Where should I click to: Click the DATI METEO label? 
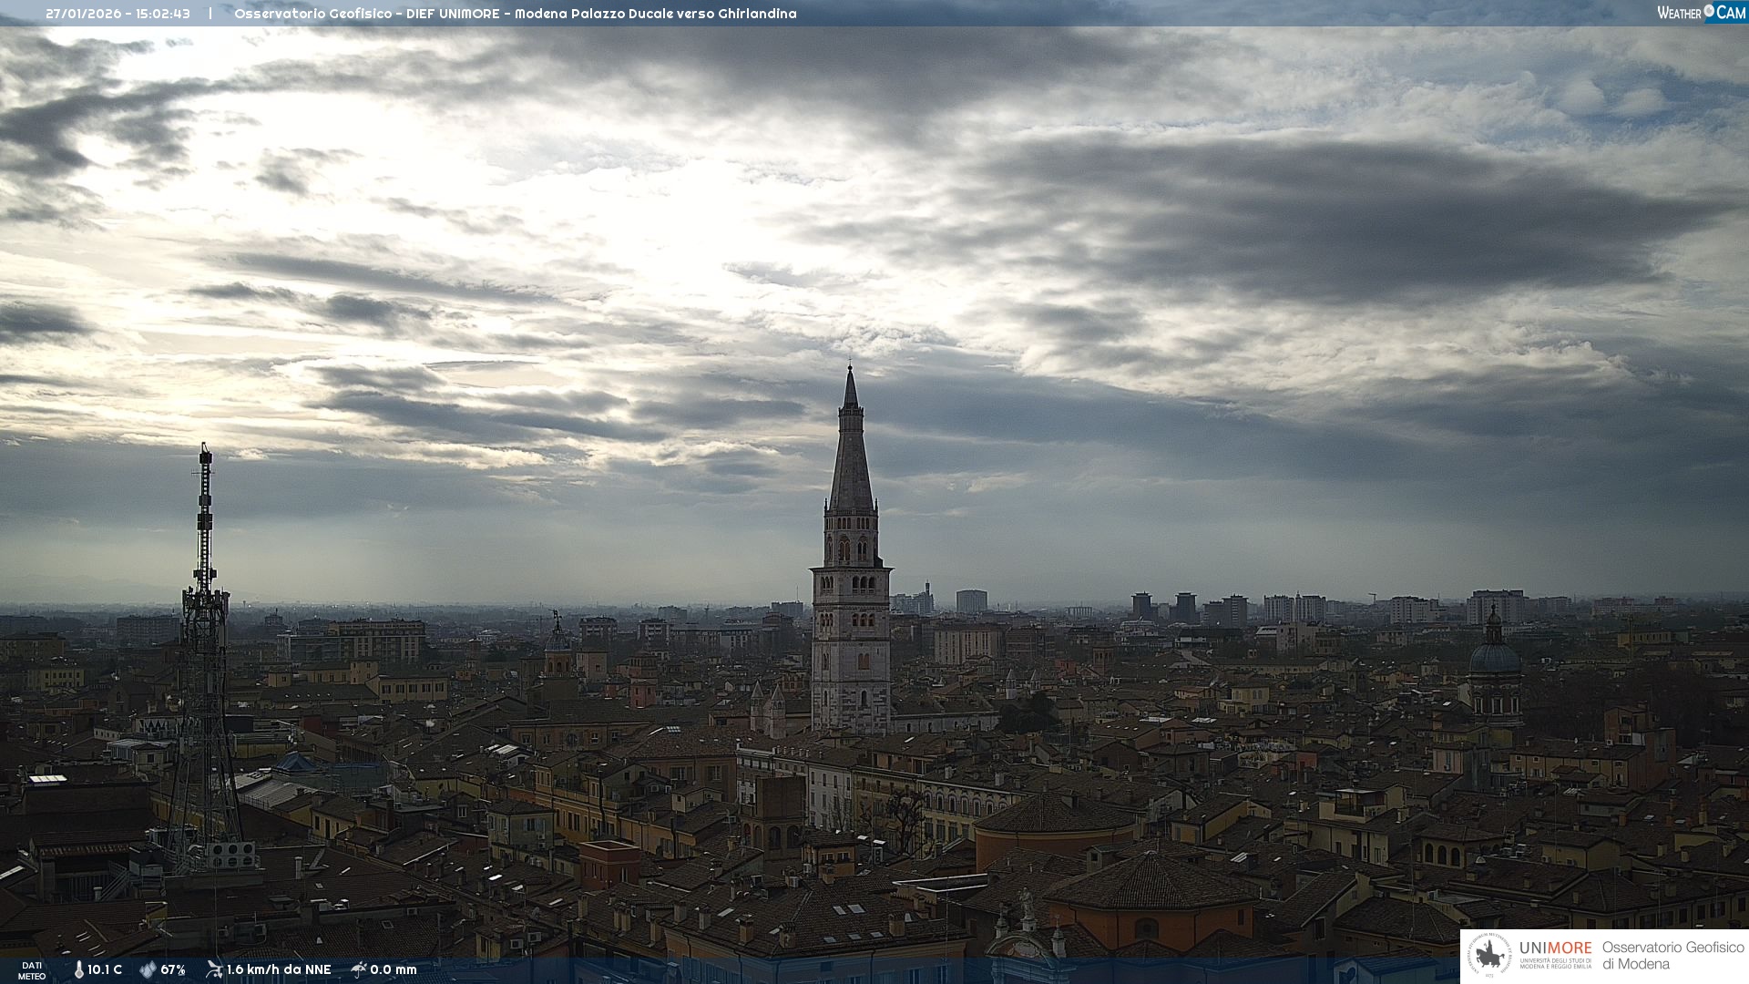click(x=32, y=970)
